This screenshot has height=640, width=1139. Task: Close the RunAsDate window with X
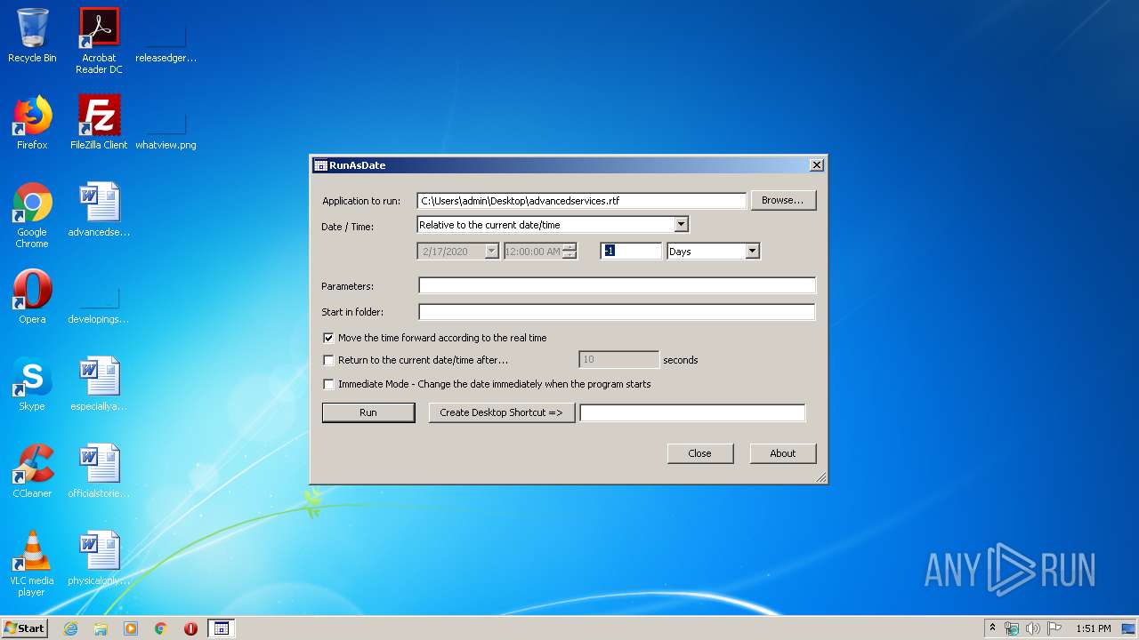point(817,165)
